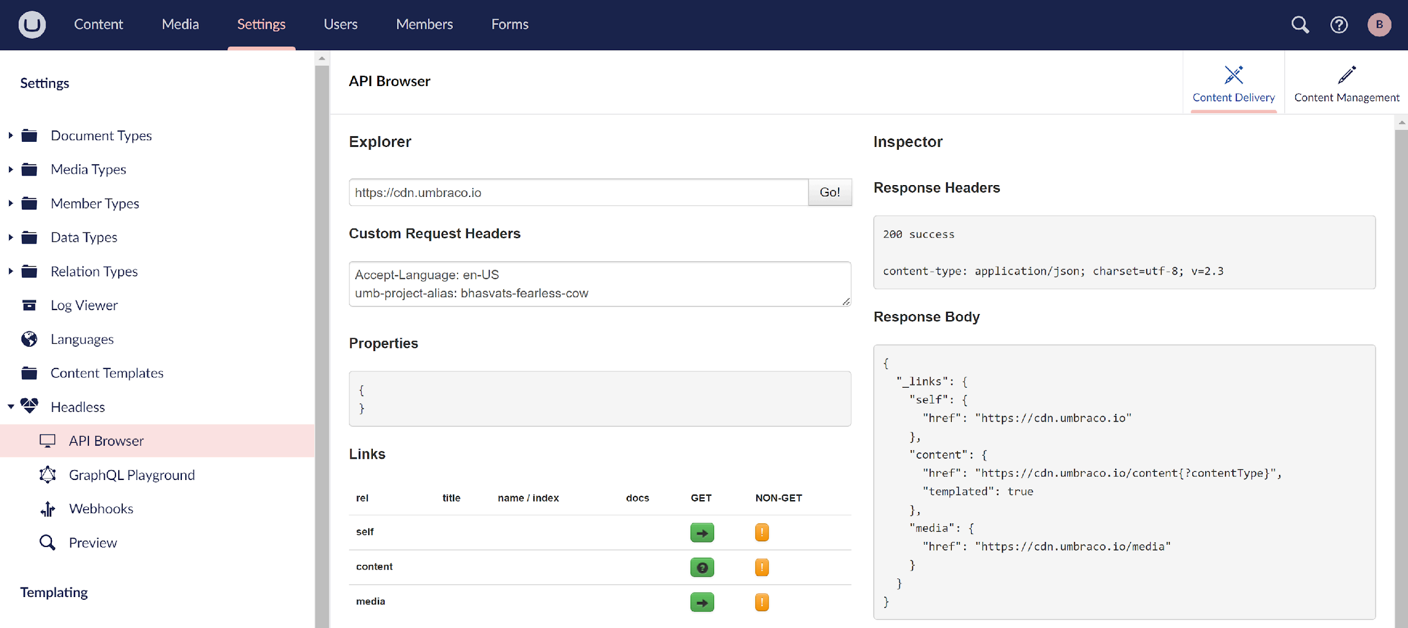Click the Custom Request Headers textarea

pos(599,284)
